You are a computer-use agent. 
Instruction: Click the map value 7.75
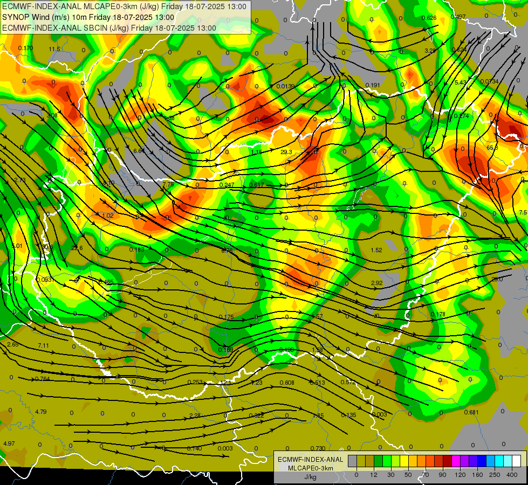point(168,184)
